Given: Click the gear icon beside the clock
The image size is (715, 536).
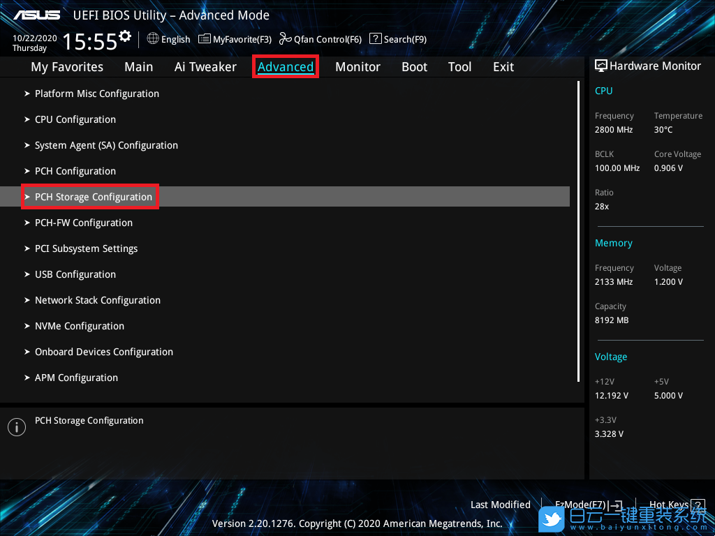Looking at the screenshot, I should [125, 36].
